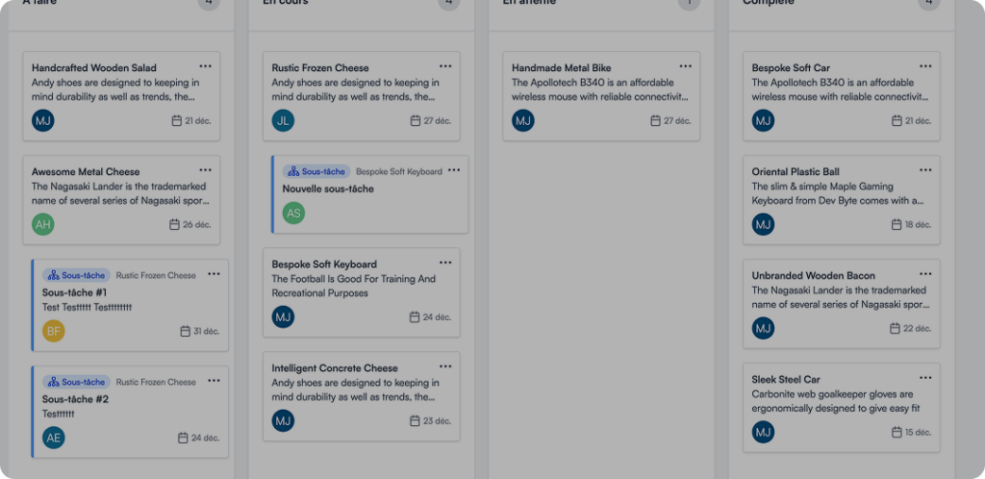Open the Unbranded Wooden Bacon card title
Image resolution: width=985 pixels, height=479 pixels.
pos(813,276)
